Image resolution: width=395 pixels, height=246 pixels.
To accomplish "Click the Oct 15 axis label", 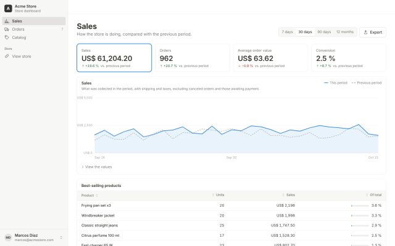I will click(x=373, y=157).
